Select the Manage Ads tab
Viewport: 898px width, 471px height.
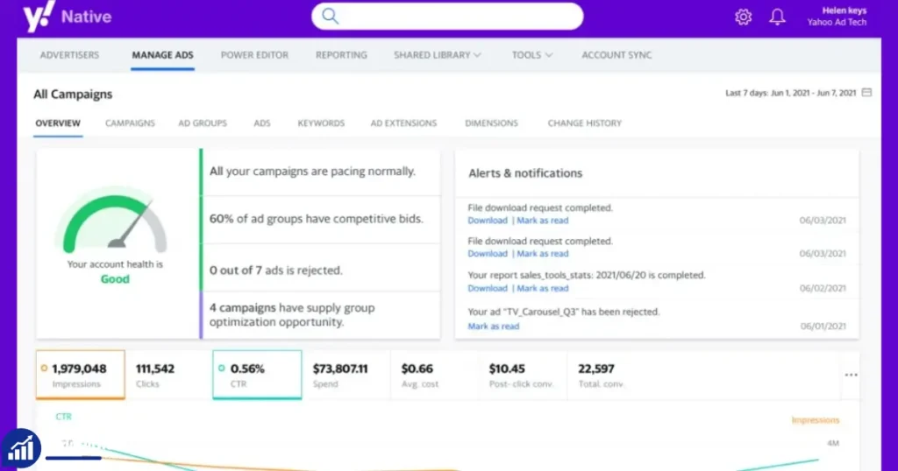162,55
